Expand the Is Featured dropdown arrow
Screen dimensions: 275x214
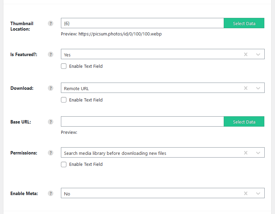point(258,54)
